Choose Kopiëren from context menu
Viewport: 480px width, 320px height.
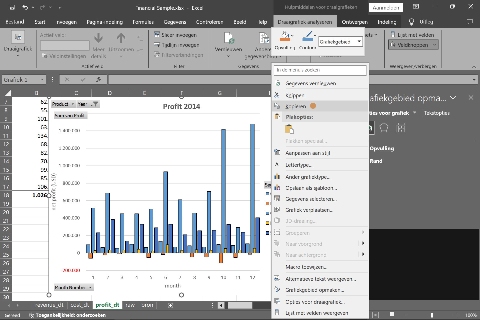click(320, 106)
